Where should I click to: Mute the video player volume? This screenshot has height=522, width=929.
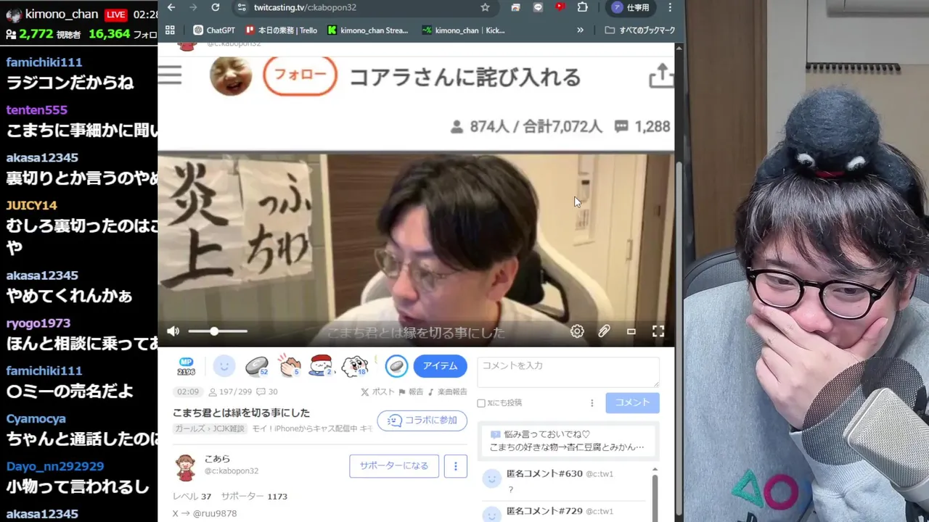[173, 331]
